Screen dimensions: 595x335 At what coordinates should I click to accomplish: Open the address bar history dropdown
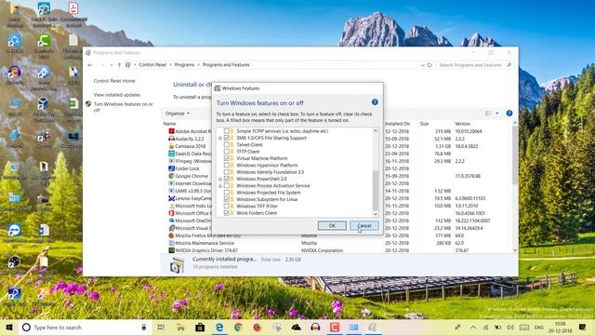(423, 65)
